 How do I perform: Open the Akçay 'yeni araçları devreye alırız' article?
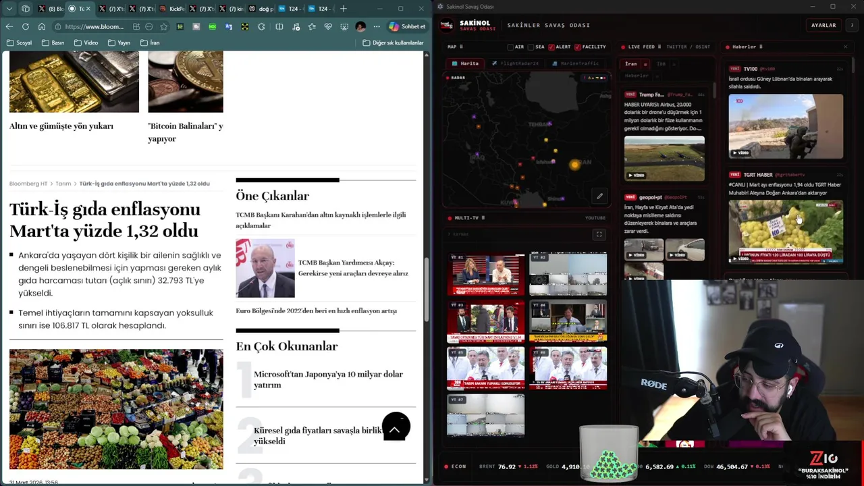(353, 268)
